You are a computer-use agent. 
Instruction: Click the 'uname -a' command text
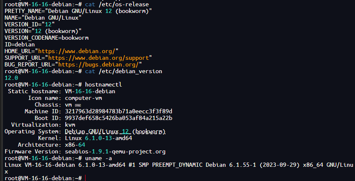98,158
